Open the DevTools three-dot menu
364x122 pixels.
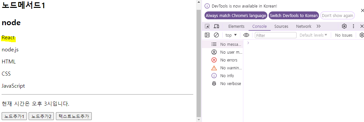pos(353,26)
